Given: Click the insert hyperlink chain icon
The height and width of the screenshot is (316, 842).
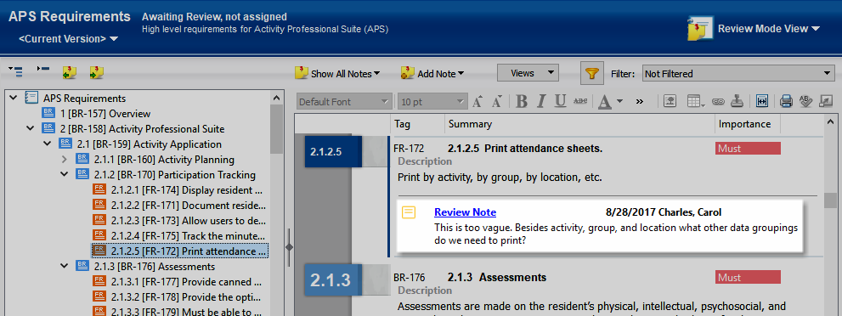Looking at the screenshot, I should (x=719, y=101).
